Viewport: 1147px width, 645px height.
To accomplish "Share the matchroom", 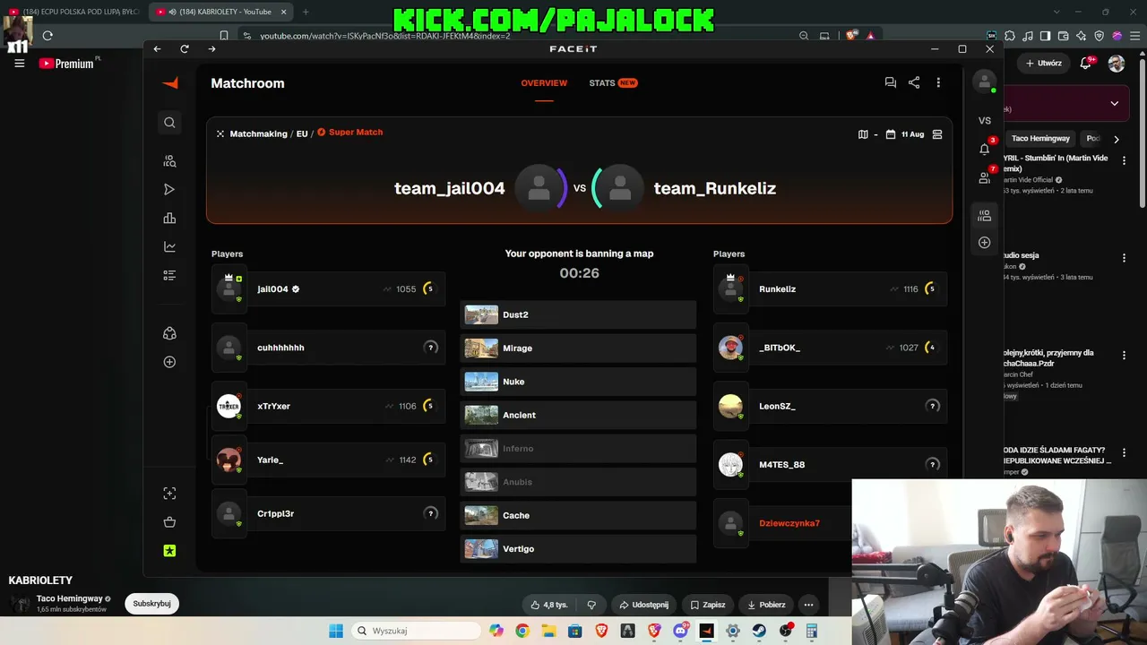I will coord(914,82).
